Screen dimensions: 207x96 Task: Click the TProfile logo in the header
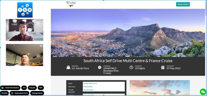[x=71, y=4]
